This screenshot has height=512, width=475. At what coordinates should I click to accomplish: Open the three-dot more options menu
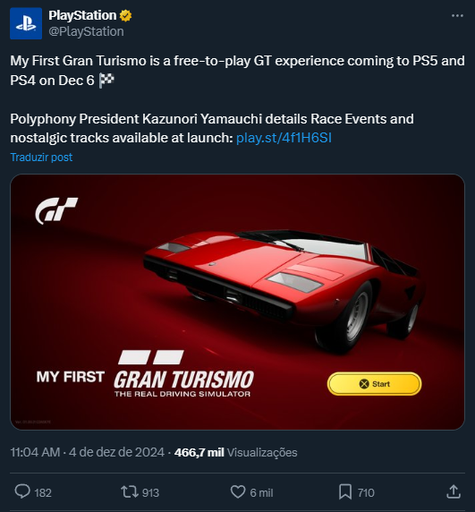tap(457, 16)
